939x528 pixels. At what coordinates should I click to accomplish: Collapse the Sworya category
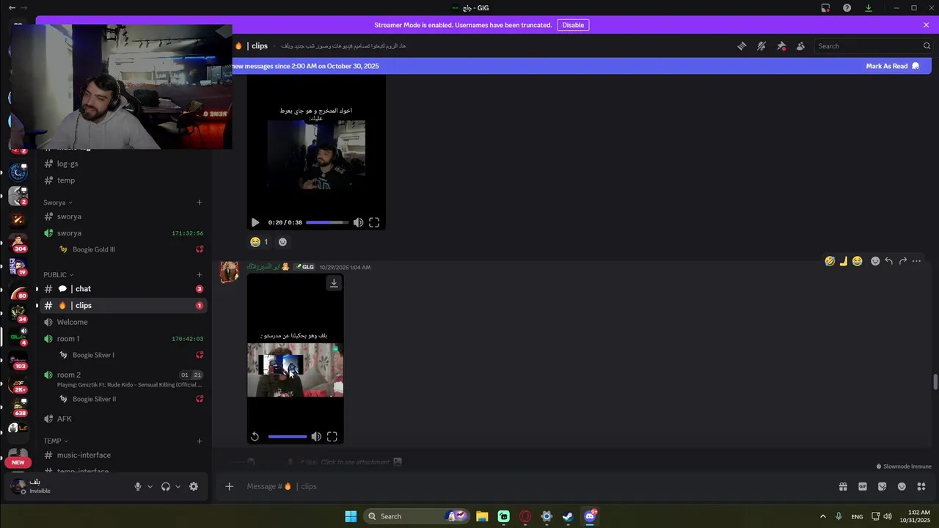pos(58,202)
